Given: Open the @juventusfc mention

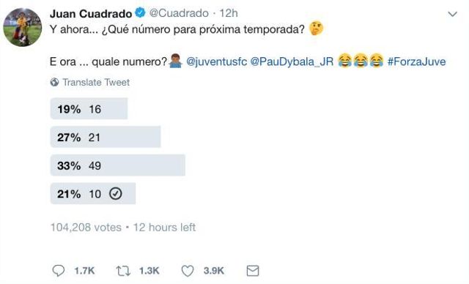Looking at the screenshot, I should (217, 61).
